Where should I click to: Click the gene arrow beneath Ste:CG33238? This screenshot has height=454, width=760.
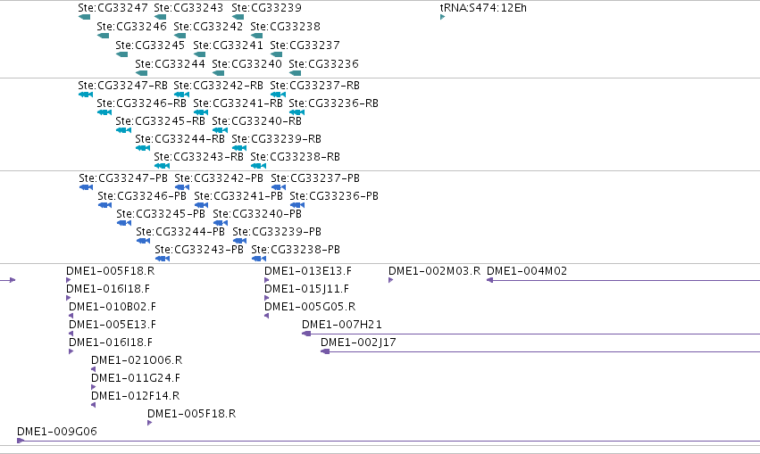(x=257, y=36)
